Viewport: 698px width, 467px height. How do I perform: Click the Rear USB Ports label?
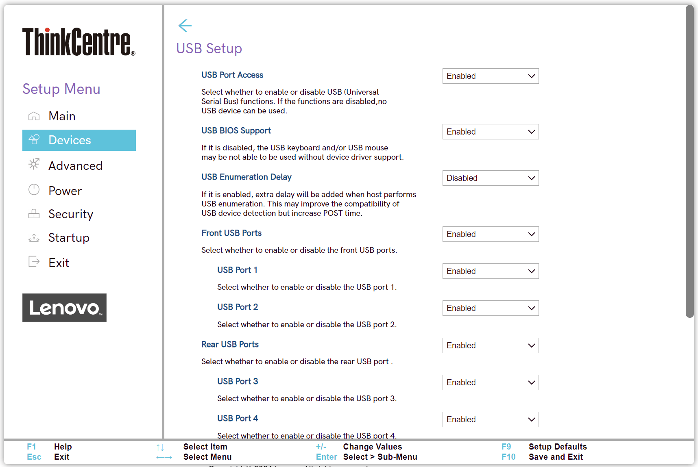230,344
